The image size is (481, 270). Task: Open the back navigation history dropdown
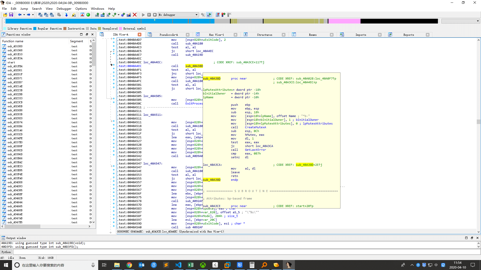tap(24, 15)
